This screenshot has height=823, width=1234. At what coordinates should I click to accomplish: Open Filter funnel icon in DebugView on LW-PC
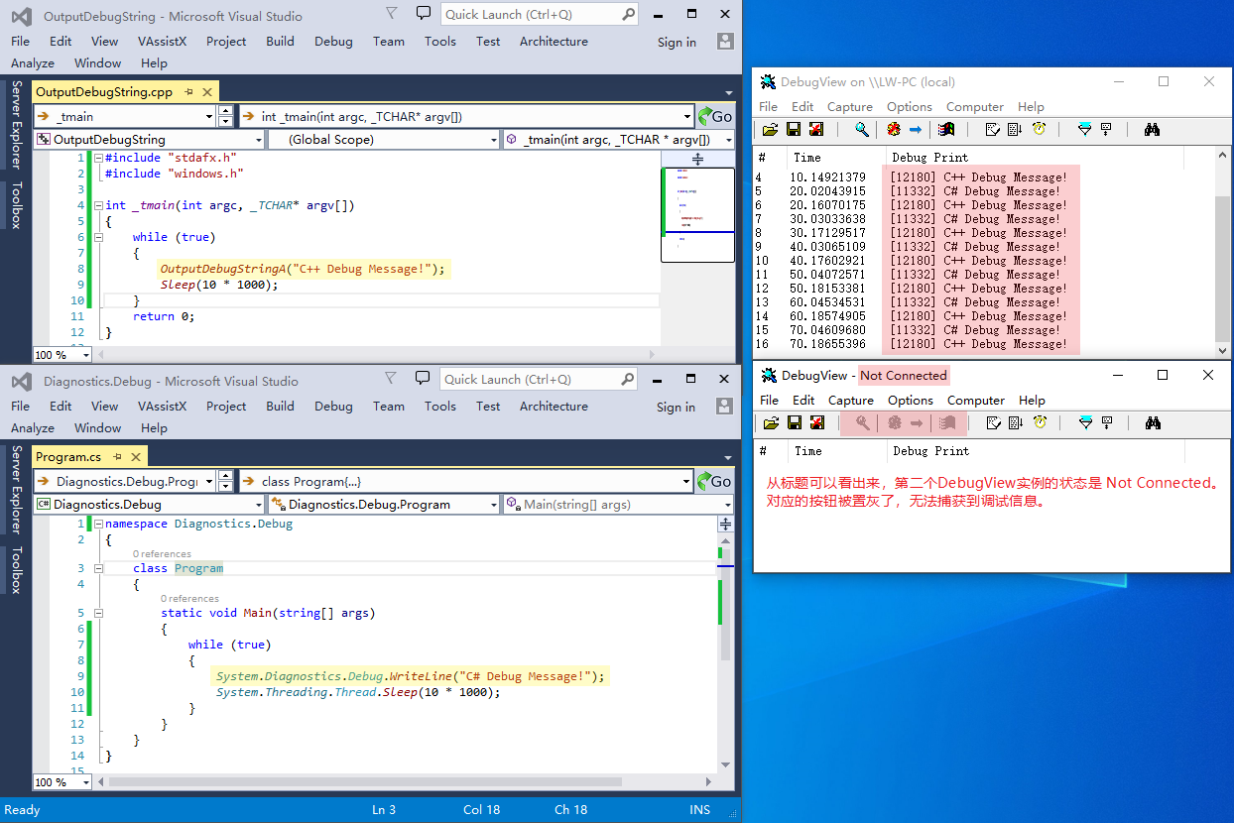point(1084,130)
